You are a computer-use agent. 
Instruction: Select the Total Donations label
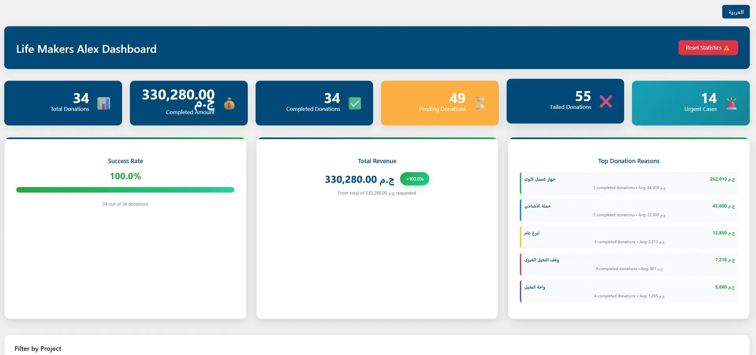pyautogui.click(x=70, y=109)
